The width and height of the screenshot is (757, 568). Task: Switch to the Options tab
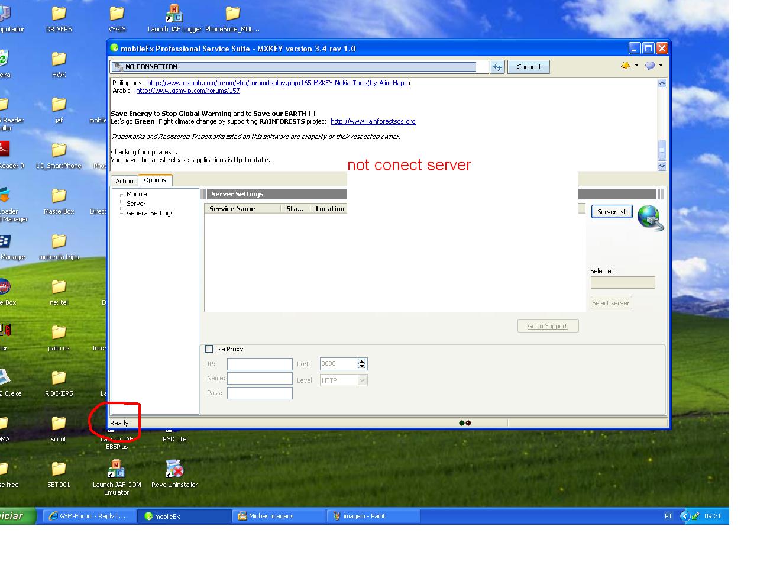[x=155, y=180]
